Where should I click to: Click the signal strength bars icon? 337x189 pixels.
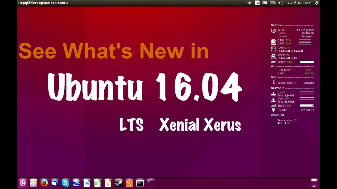pyautogui.click(x=273, y=106)
